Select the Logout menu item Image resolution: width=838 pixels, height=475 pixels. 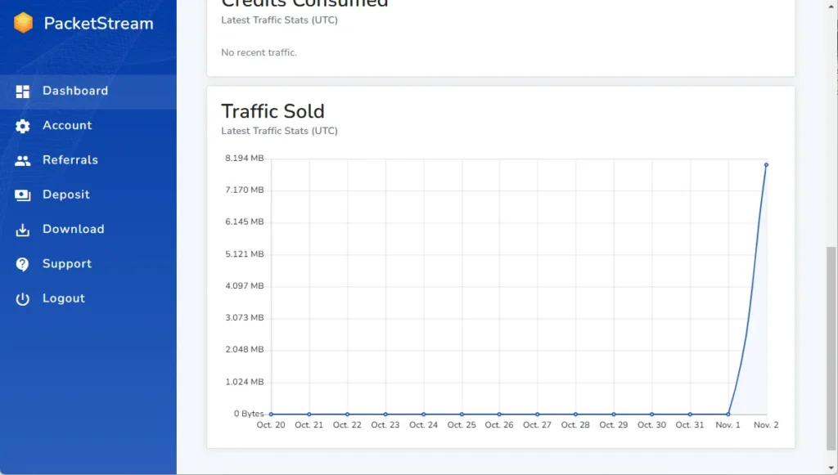88,299
